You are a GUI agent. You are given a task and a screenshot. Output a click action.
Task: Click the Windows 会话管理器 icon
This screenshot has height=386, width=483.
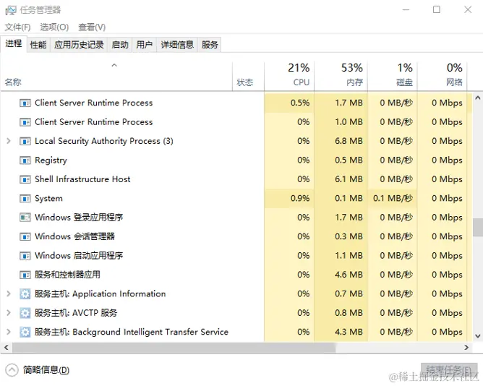tap(25, 237)
